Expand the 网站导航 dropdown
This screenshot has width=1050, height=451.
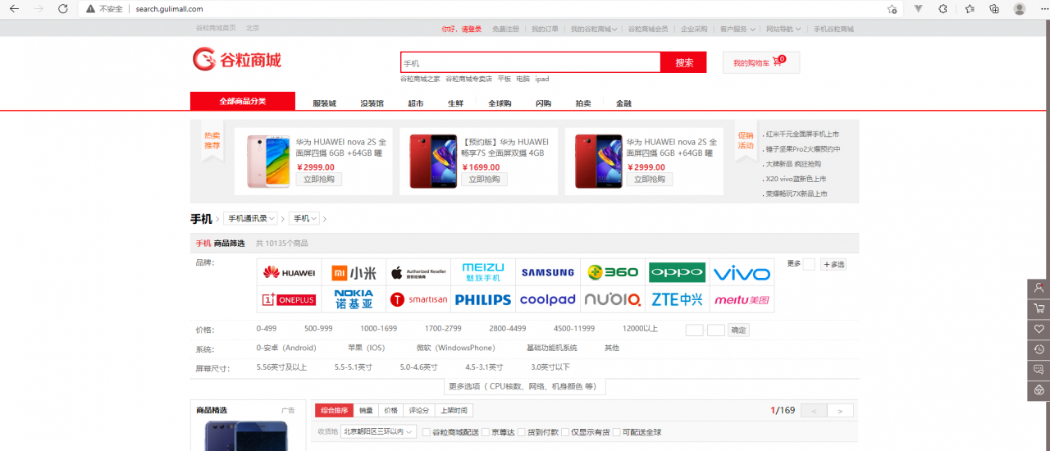[783, 29]
